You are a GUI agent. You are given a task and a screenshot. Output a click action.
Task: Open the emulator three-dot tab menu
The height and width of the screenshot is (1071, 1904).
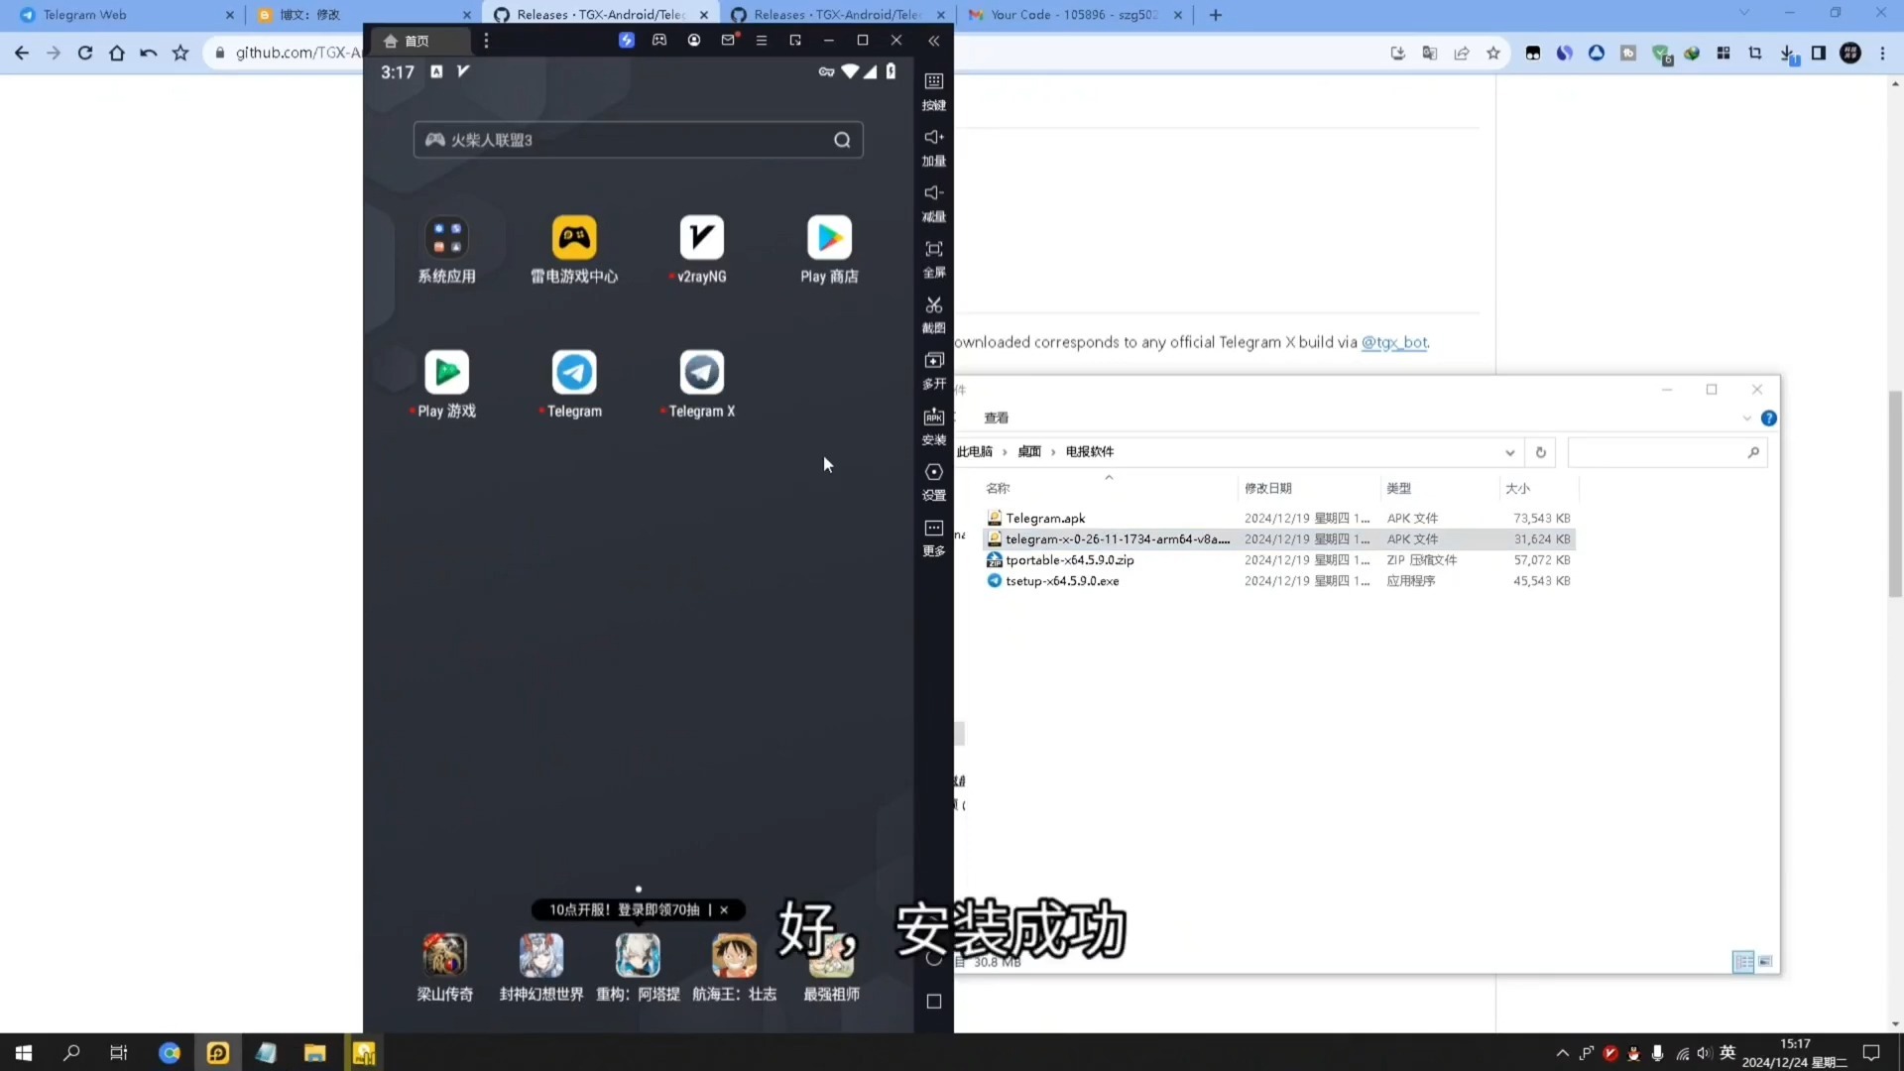click(486, 41)
